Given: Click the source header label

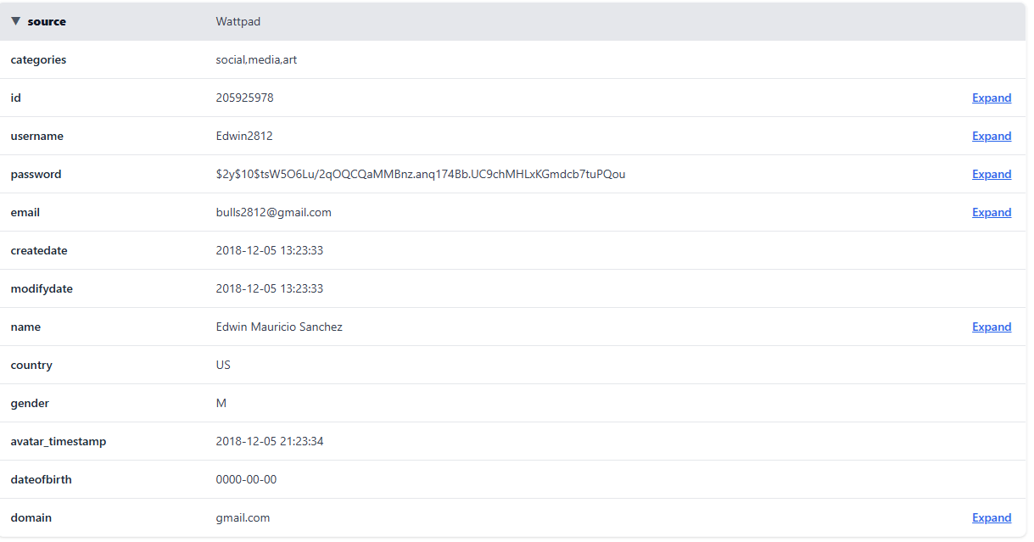Looking at the screenshot, I should 47,21.
